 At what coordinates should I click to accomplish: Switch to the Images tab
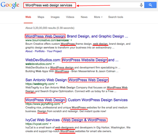(x=55, y=17)
